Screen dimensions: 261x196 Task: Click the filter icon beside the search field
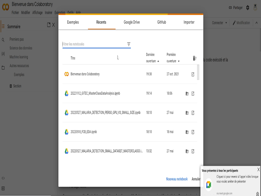tap(129, 44)
